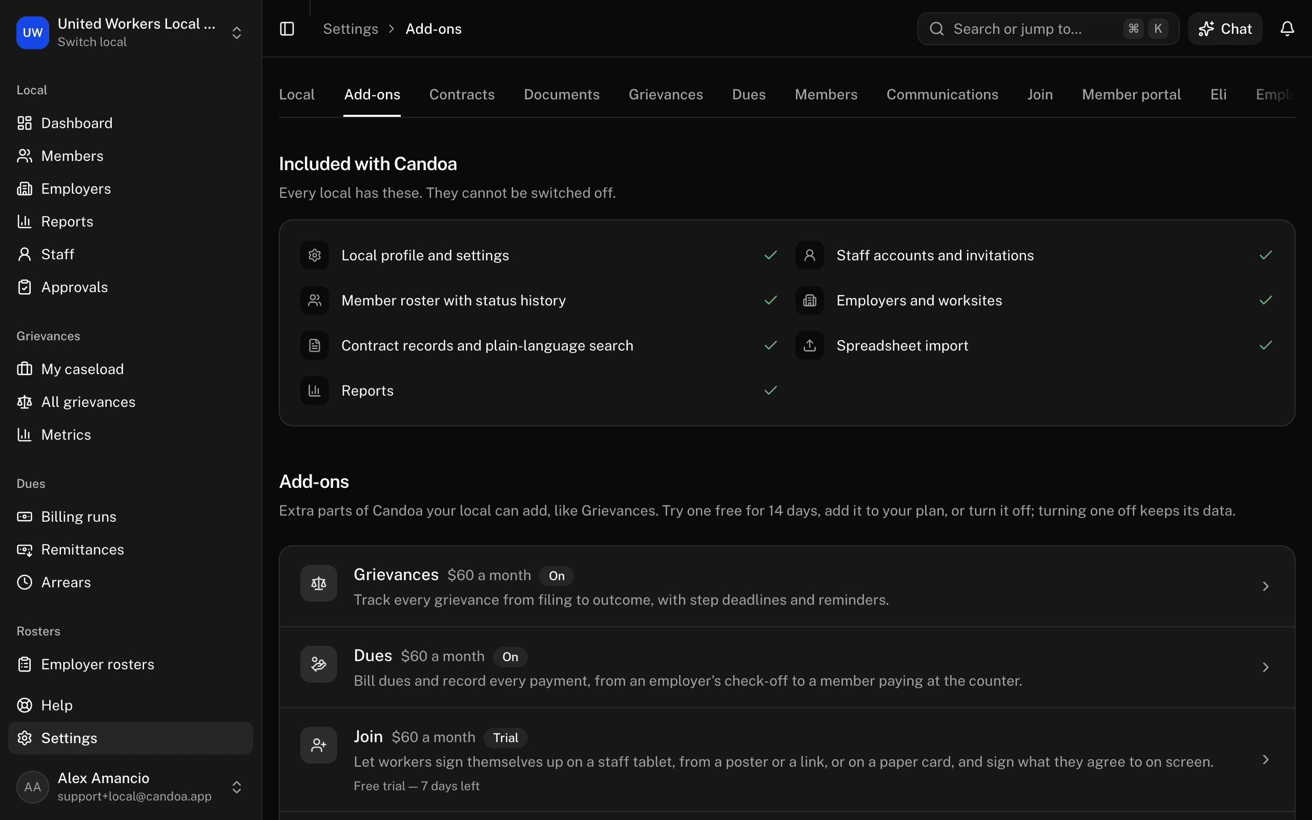Click the Spreadsheet import upload icon
Screen dimensions: 1312x820
tap(809, 345)
